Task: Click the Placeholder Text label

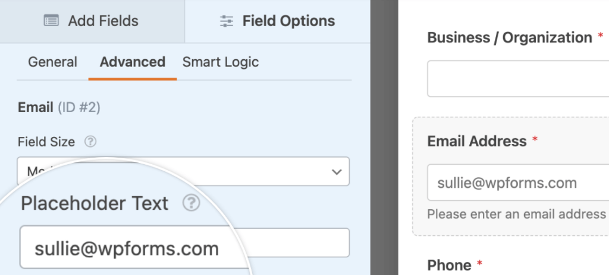Action: tap(95, 203)
